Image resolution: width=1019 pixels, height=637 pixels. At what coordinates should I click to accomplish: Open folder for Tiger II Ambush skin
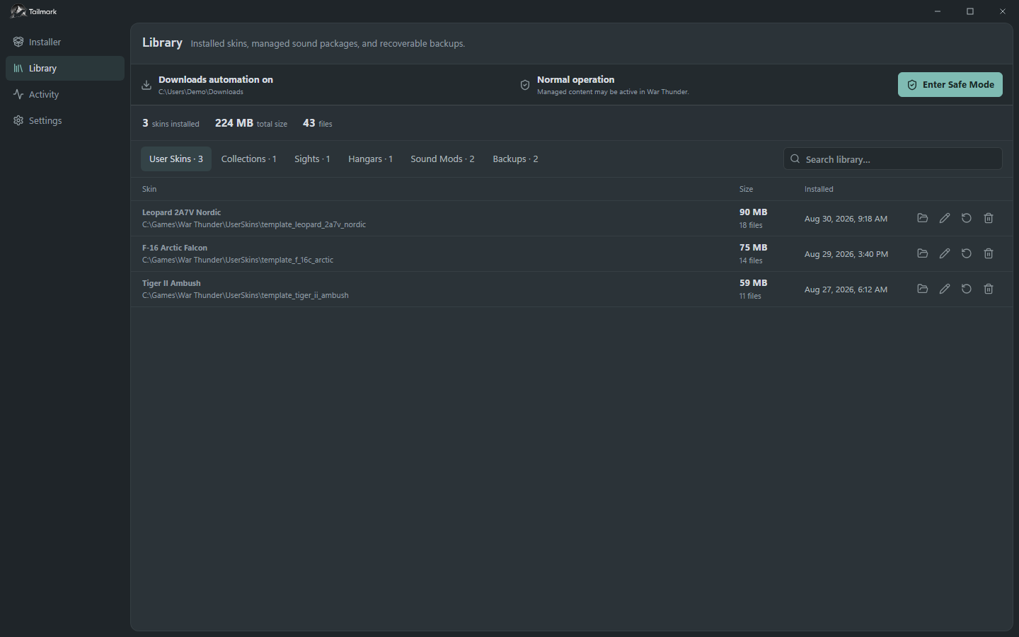[x=922, y=289]
